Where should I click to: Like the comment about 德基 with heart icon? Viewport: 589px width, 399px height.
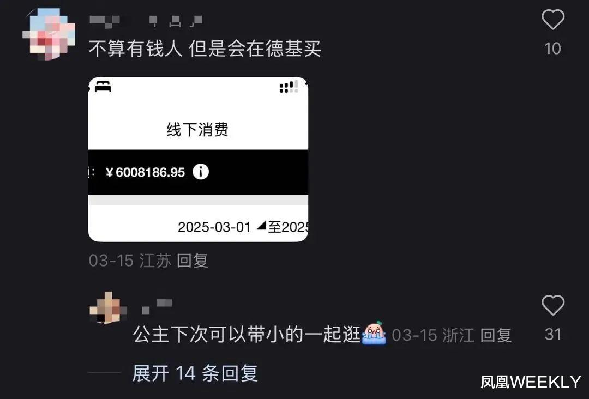coord(552,20)
